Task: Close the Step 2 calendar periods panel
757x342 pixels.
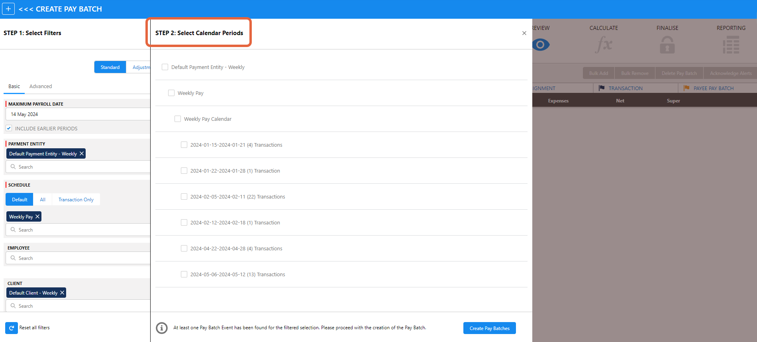Action: pos(524,33)
